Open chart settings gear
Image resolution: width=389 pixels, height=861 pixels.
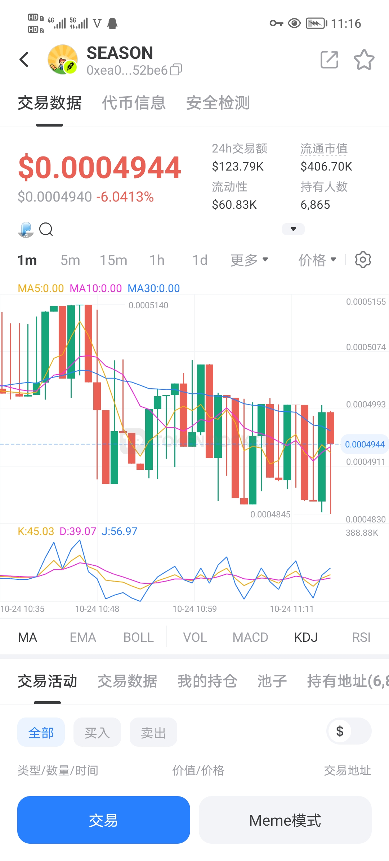[363, 260]
